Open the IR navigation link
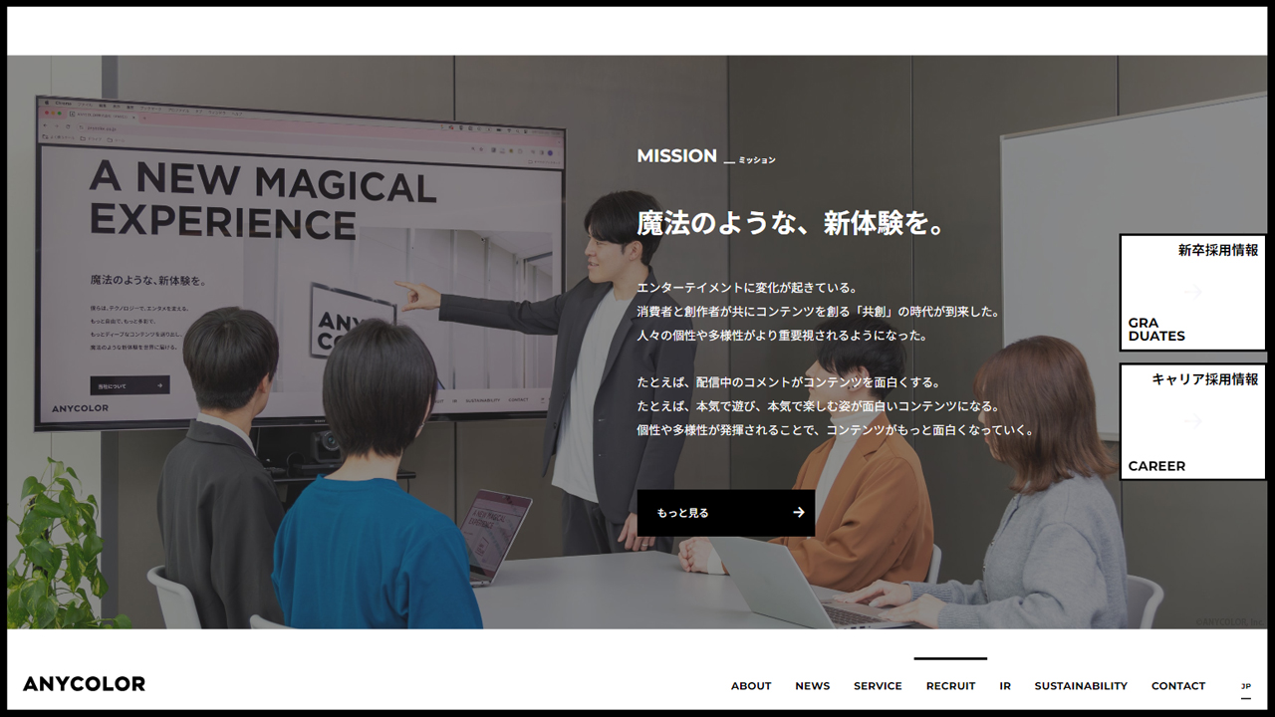 [x=1005, y=686]
